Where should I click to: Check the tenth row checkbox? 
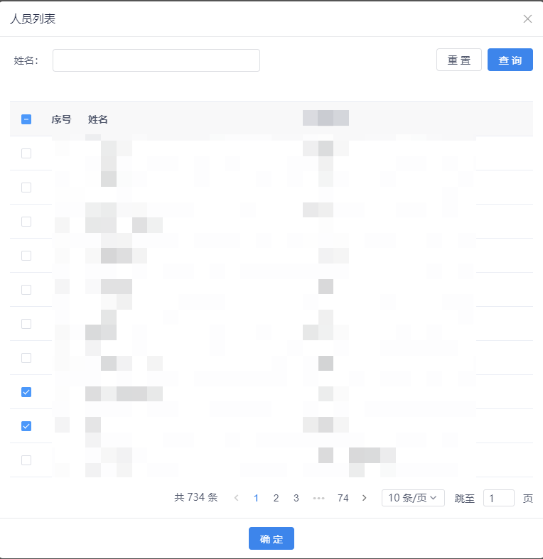(x=26, y=460)
